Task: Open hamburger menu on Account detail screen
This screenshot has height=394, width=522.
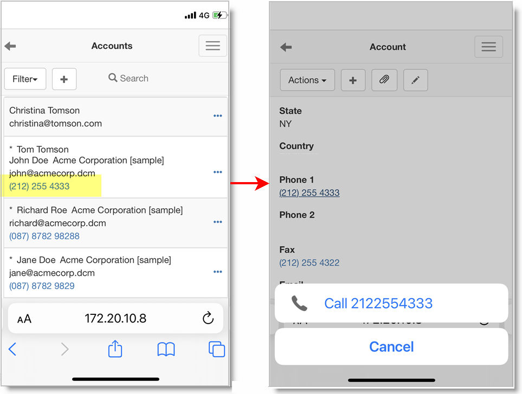Action: click(x=488, y=47)
